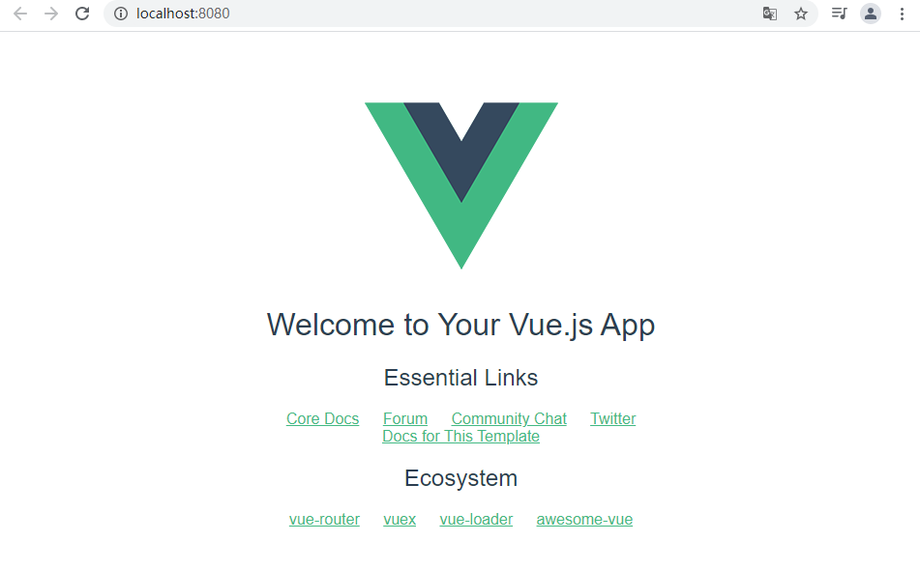Open the Core Docs link
Screen dimensions: 920x570
pyautogui.click(x=323, y=419)
